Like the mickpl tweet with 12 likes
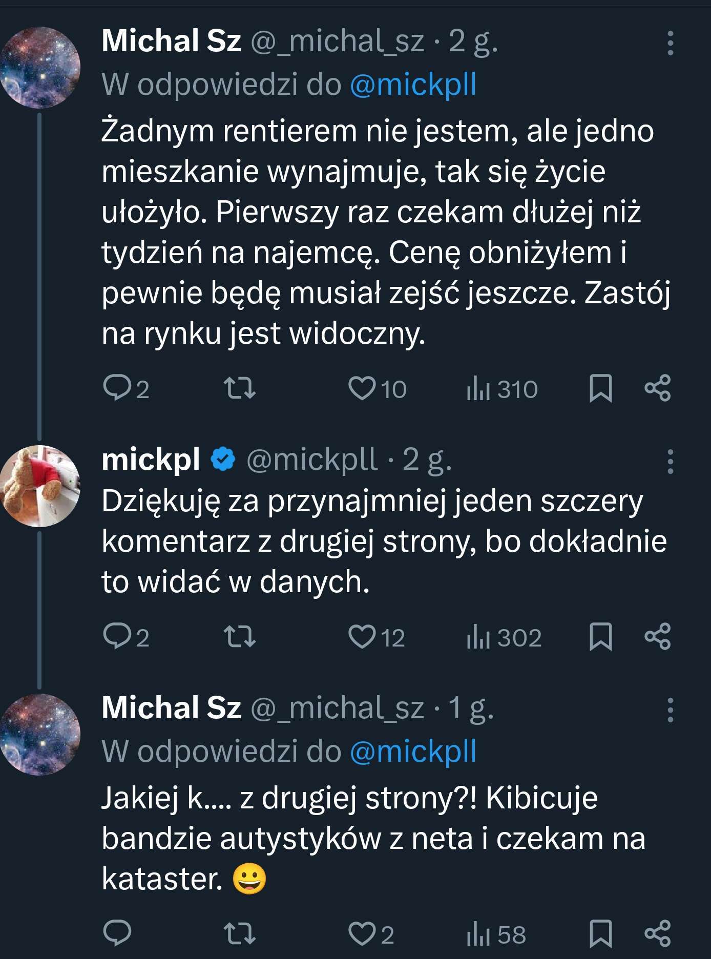The width and height of the screenshot is (711, 959). point(362,636)
